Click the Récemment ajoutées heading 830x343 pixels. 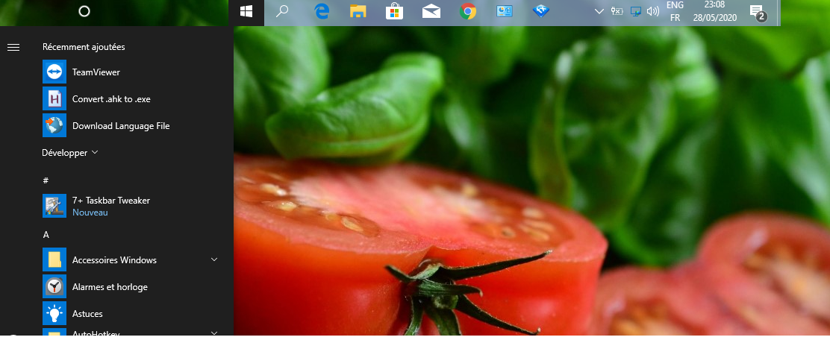pyautogui.click(x=84, y=47)
